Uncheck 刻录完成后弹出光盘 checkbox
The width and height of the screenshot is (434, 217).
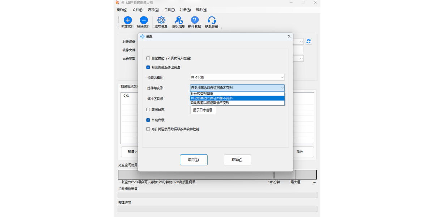148,67
